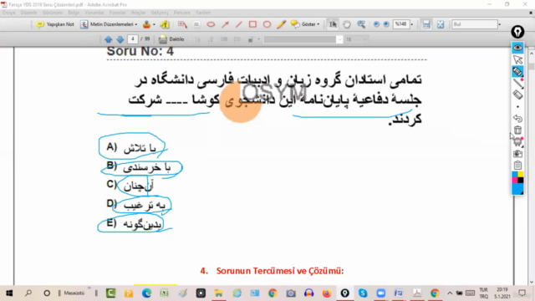Open the Yardım menu
The image size is (535, 301).
point(203,13)
